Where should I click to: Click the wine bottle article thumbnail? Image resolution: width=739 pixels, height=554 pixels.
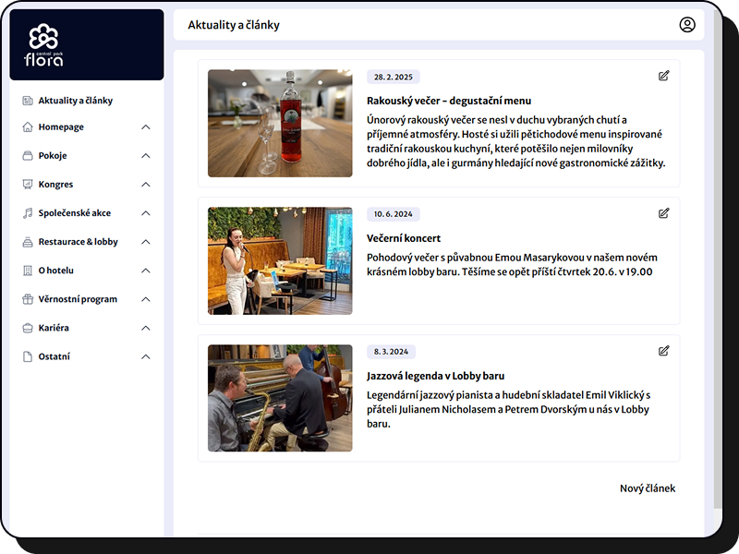tap(280, 124)
